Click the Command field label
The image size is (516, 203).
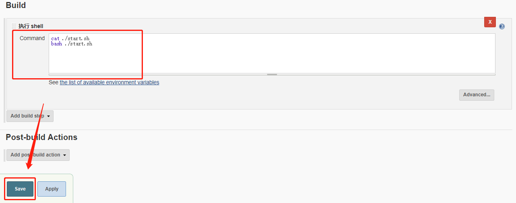pos(32,38)
